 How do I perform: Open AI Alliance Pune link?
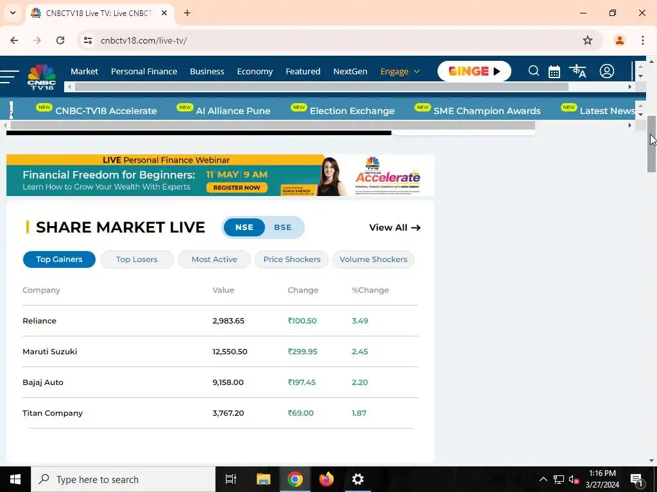pyautogui.click(x=233, y=111)
